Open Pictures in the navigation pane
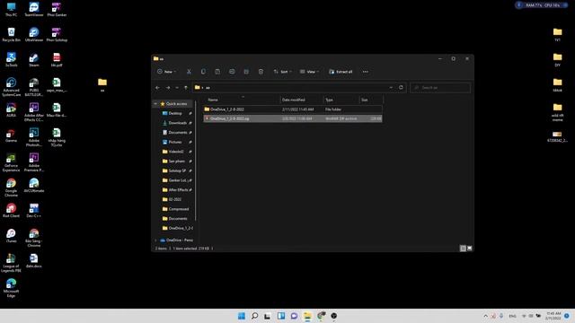 [175, 142]
